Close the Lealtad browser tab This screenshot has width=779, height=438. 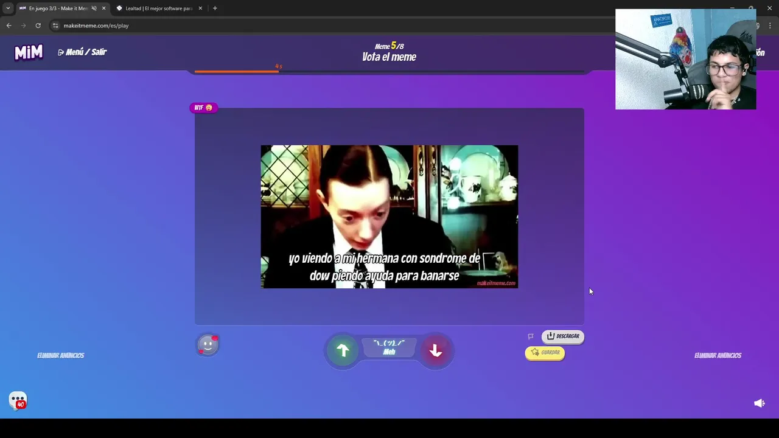[x=200, y=9]
